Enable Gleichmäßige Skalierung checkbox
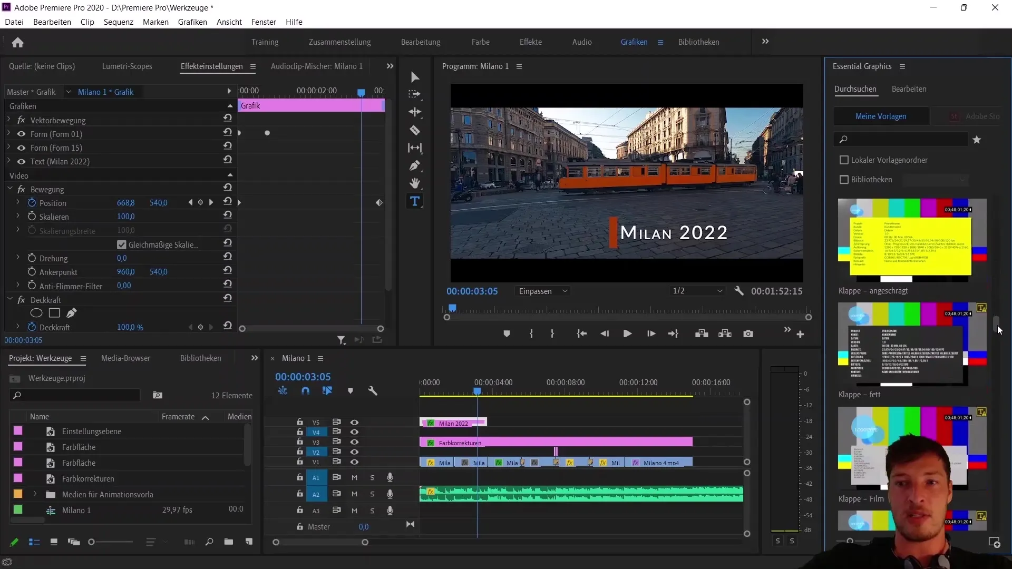The height and width of the screenshot is (569, 1012). pos(121,244)
